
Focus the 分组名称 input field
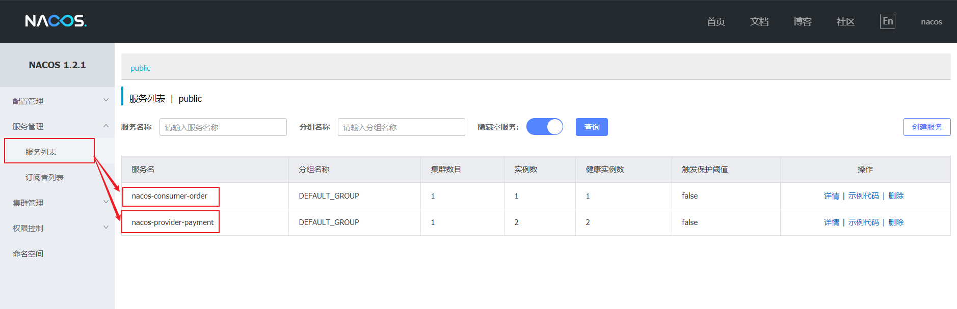(x=402, y=127)
